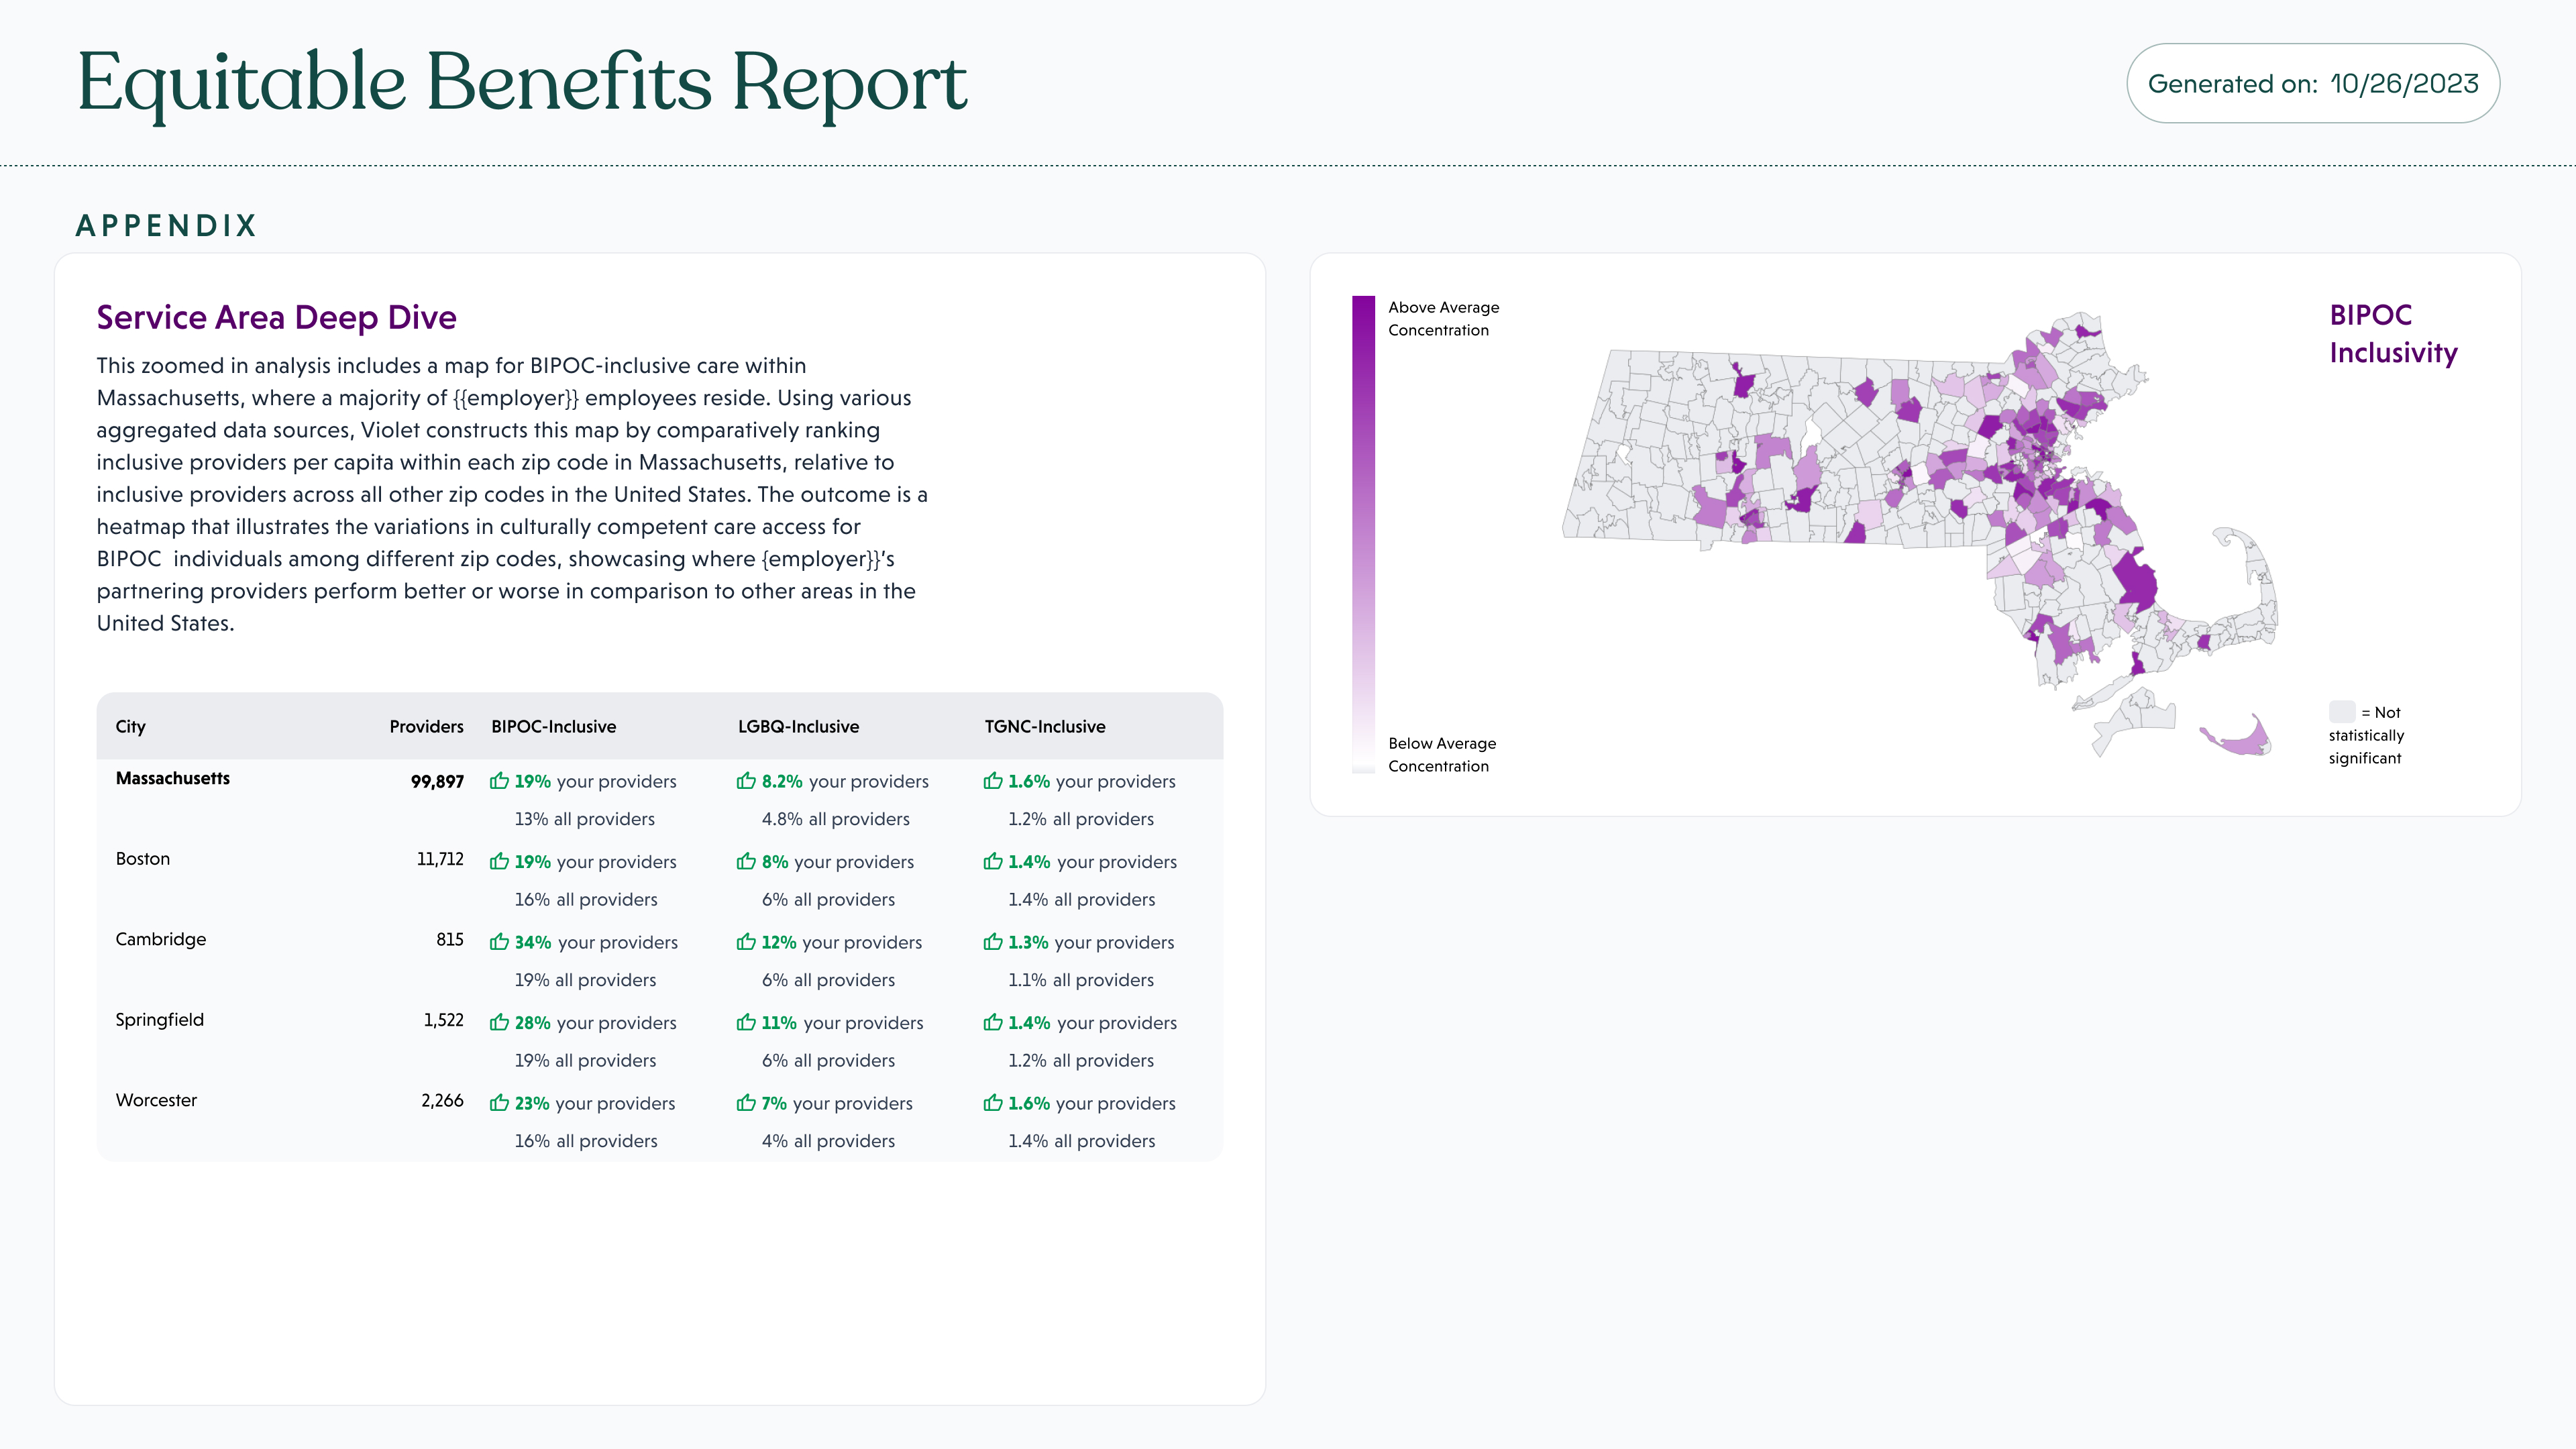The width and height of the screenshot is (2576, 1449).
Task: Click the thumbs-up icon for Worcester 1.6% TGNC
Action: pyautogui.click(x=995, y=1103)
